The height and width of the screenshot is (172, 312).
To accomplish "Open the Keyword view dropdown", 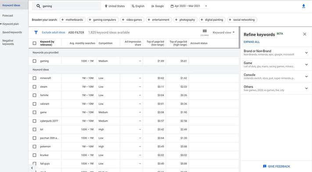I will tap(224, 32).
